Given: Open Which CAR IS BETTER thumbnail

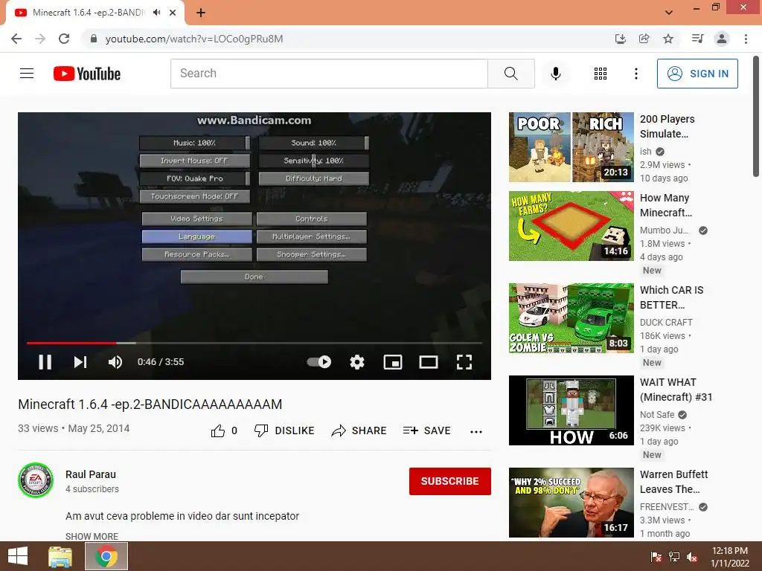Looking at the screenshot, I should (571, 318).
